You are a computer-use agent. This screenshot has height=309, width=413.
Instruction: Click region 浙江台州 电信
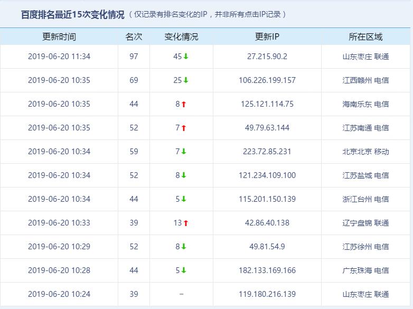coord(365,199)
